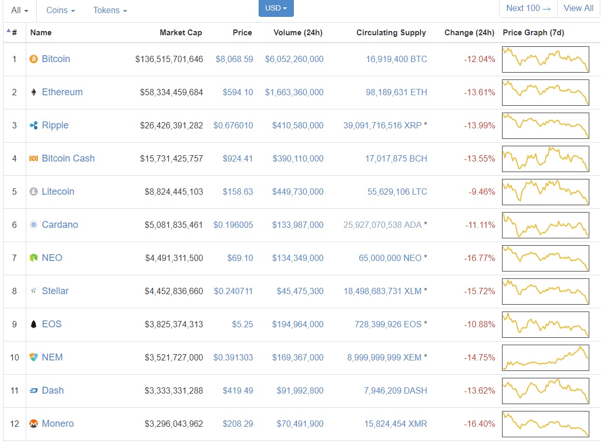Open the Litecoin page link

[x=58, y=192]
